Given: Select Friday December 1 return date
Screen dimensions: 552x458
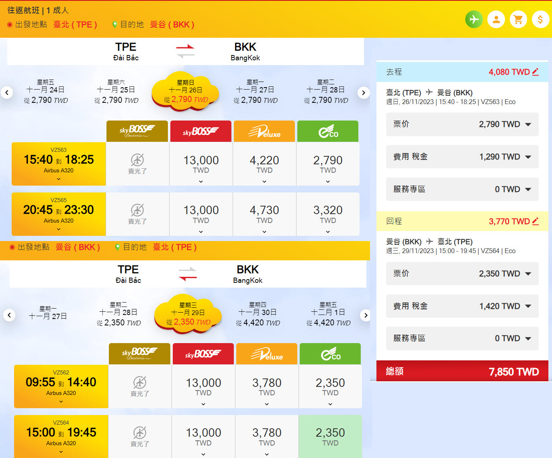Looking at the screenshot, I should pyautogui.click(x=328, y=314).
